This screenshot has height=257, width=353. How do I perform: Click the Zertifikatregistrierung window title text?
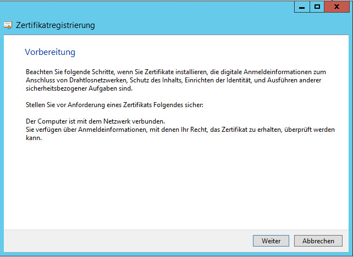(x=55, y=25)
